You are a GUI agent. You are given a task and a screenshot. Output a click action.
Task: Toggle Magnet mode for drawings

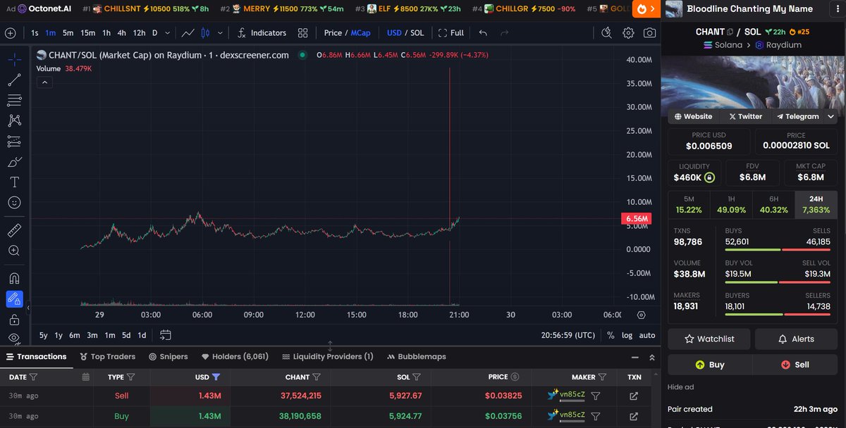click(14, 279)
